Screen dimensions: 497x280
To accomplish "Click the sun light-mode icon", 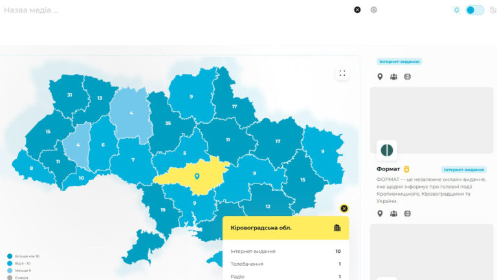I will [456, 10].
